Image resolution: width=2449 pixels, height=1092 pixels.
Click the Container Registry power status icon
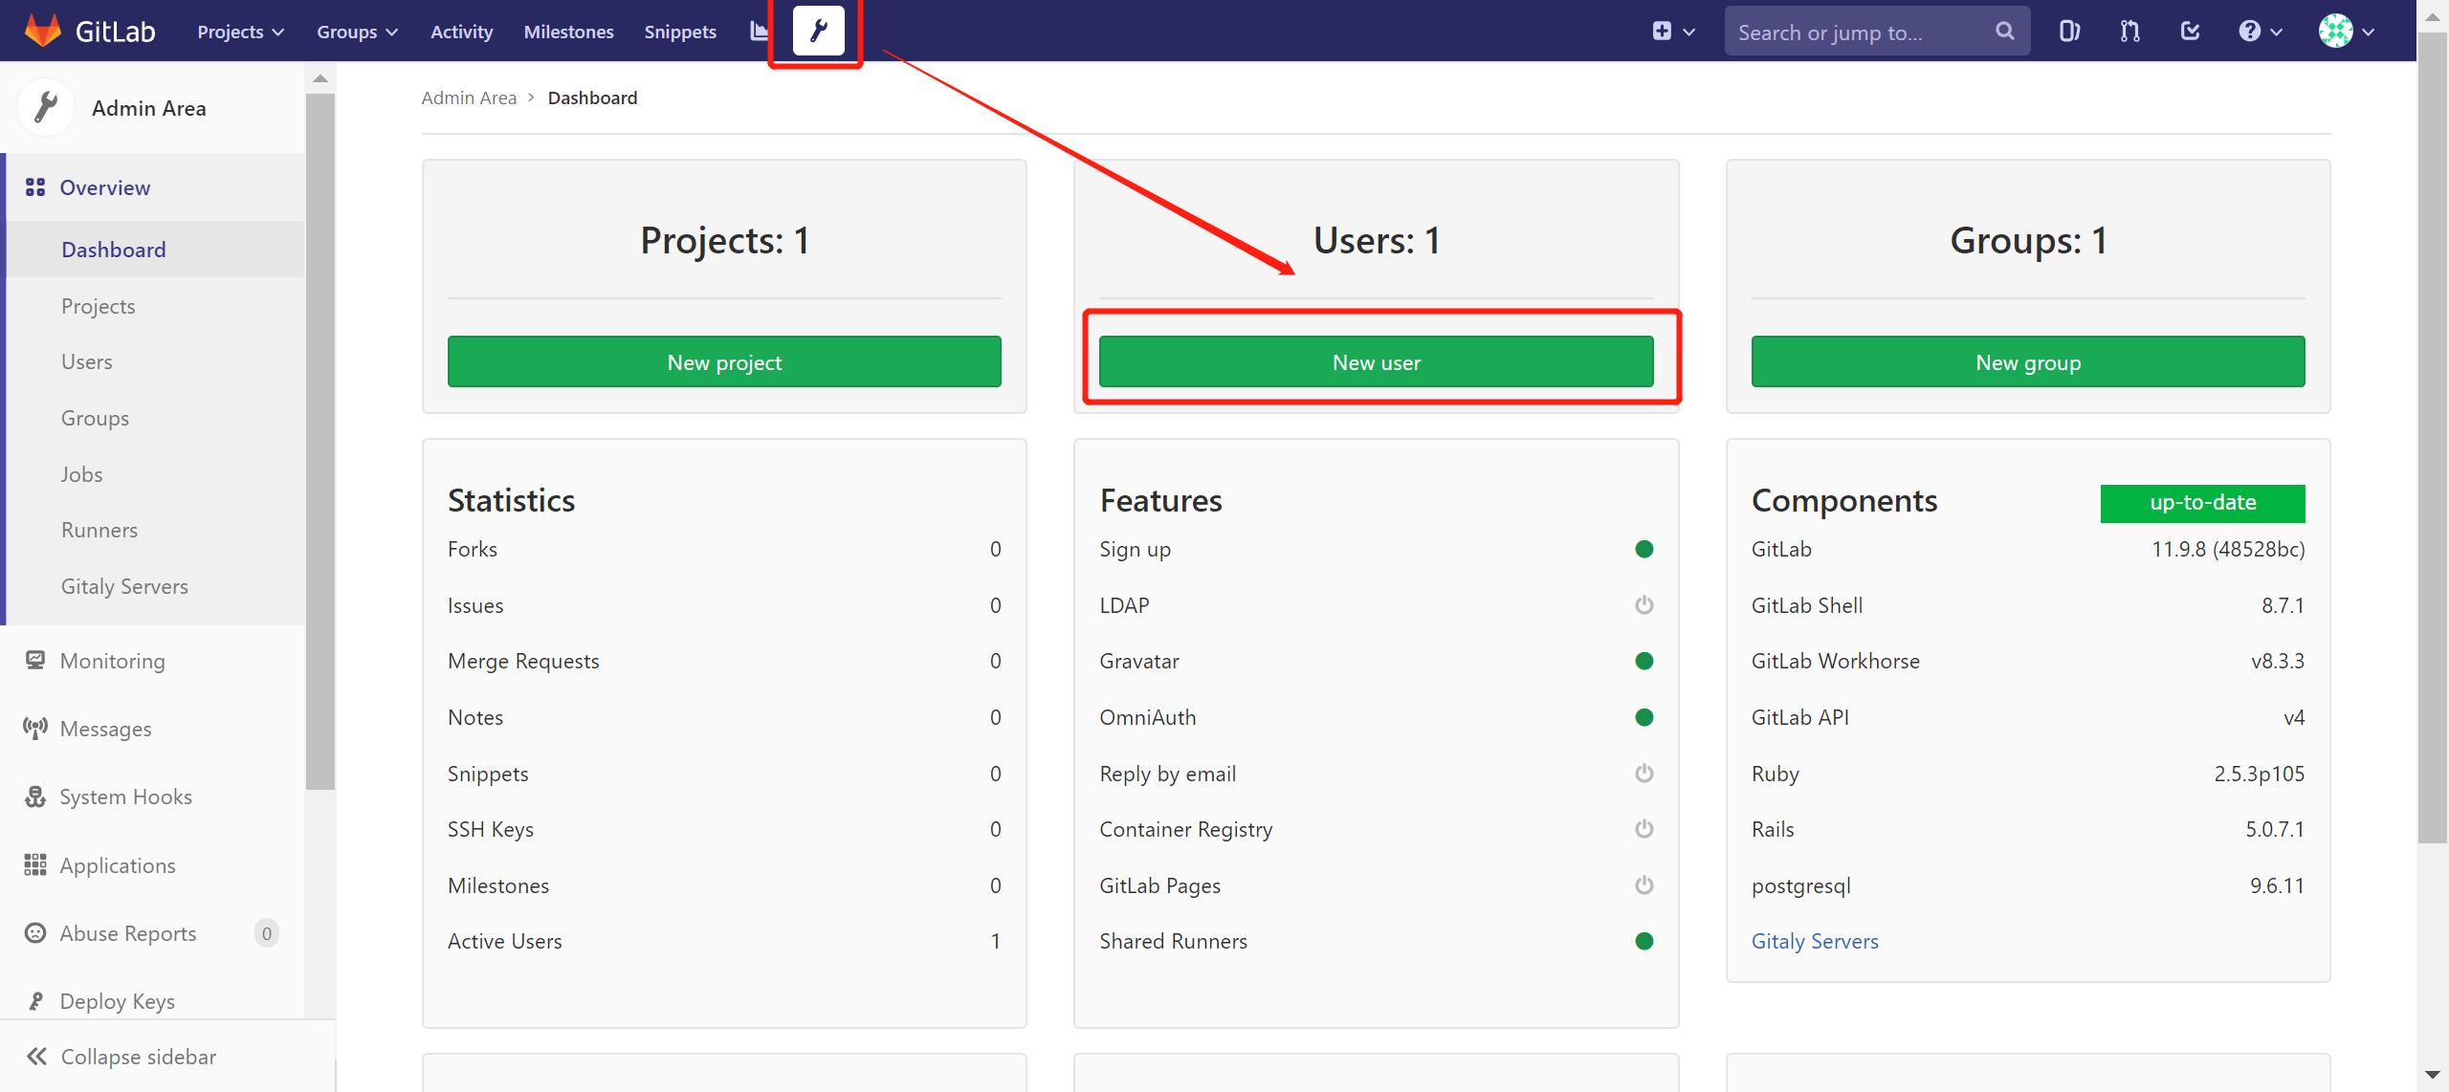(x=1644, y=829)
